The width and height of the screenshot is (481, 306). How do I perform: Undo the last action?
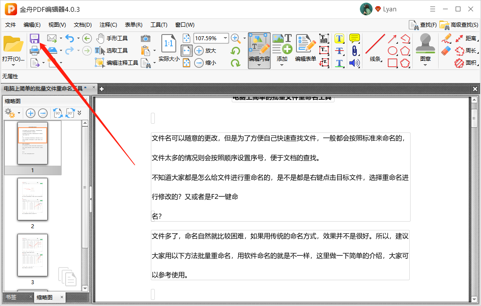pos(70,38)
